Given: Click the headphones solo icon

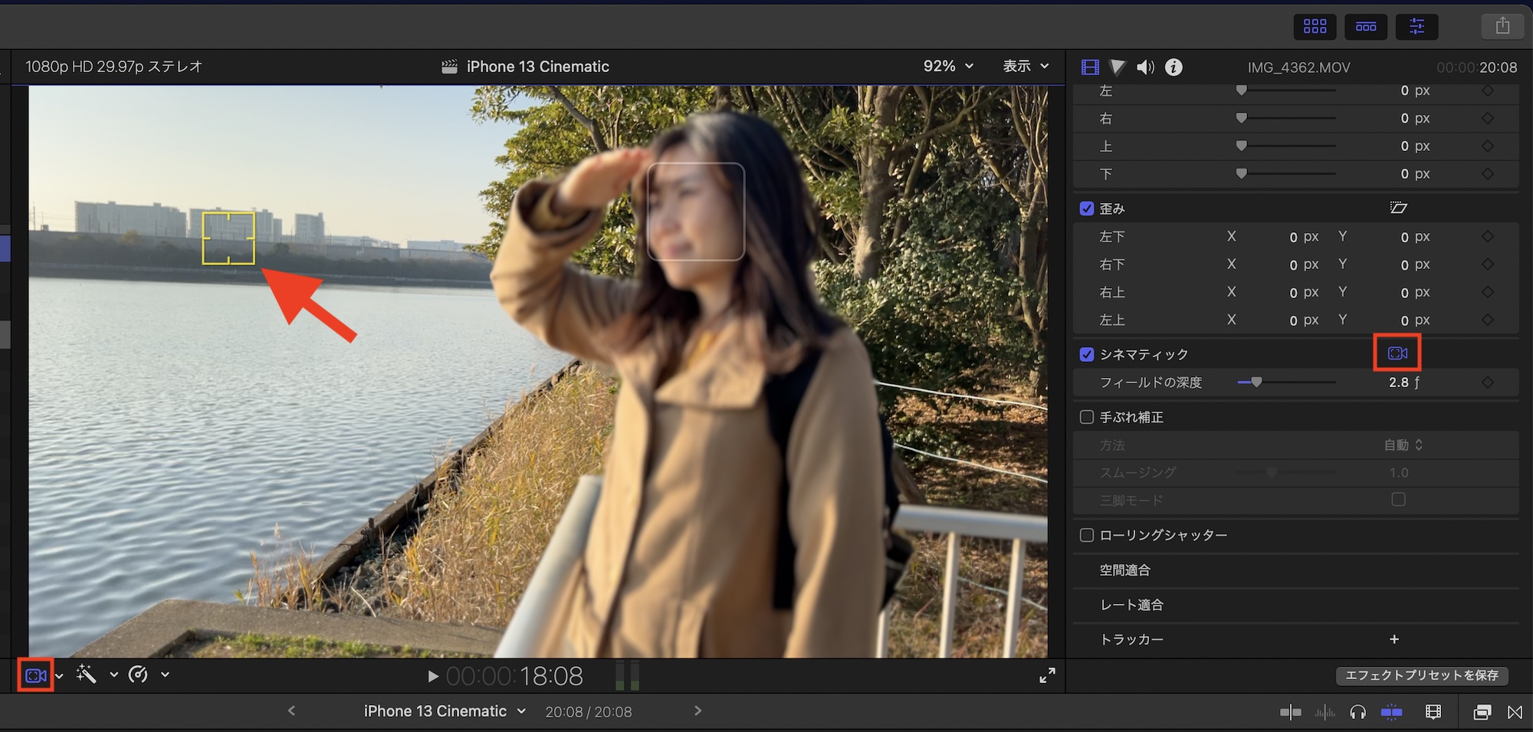Looking at the screenshot, I should pyautogui.click(x=1357, y=712).
